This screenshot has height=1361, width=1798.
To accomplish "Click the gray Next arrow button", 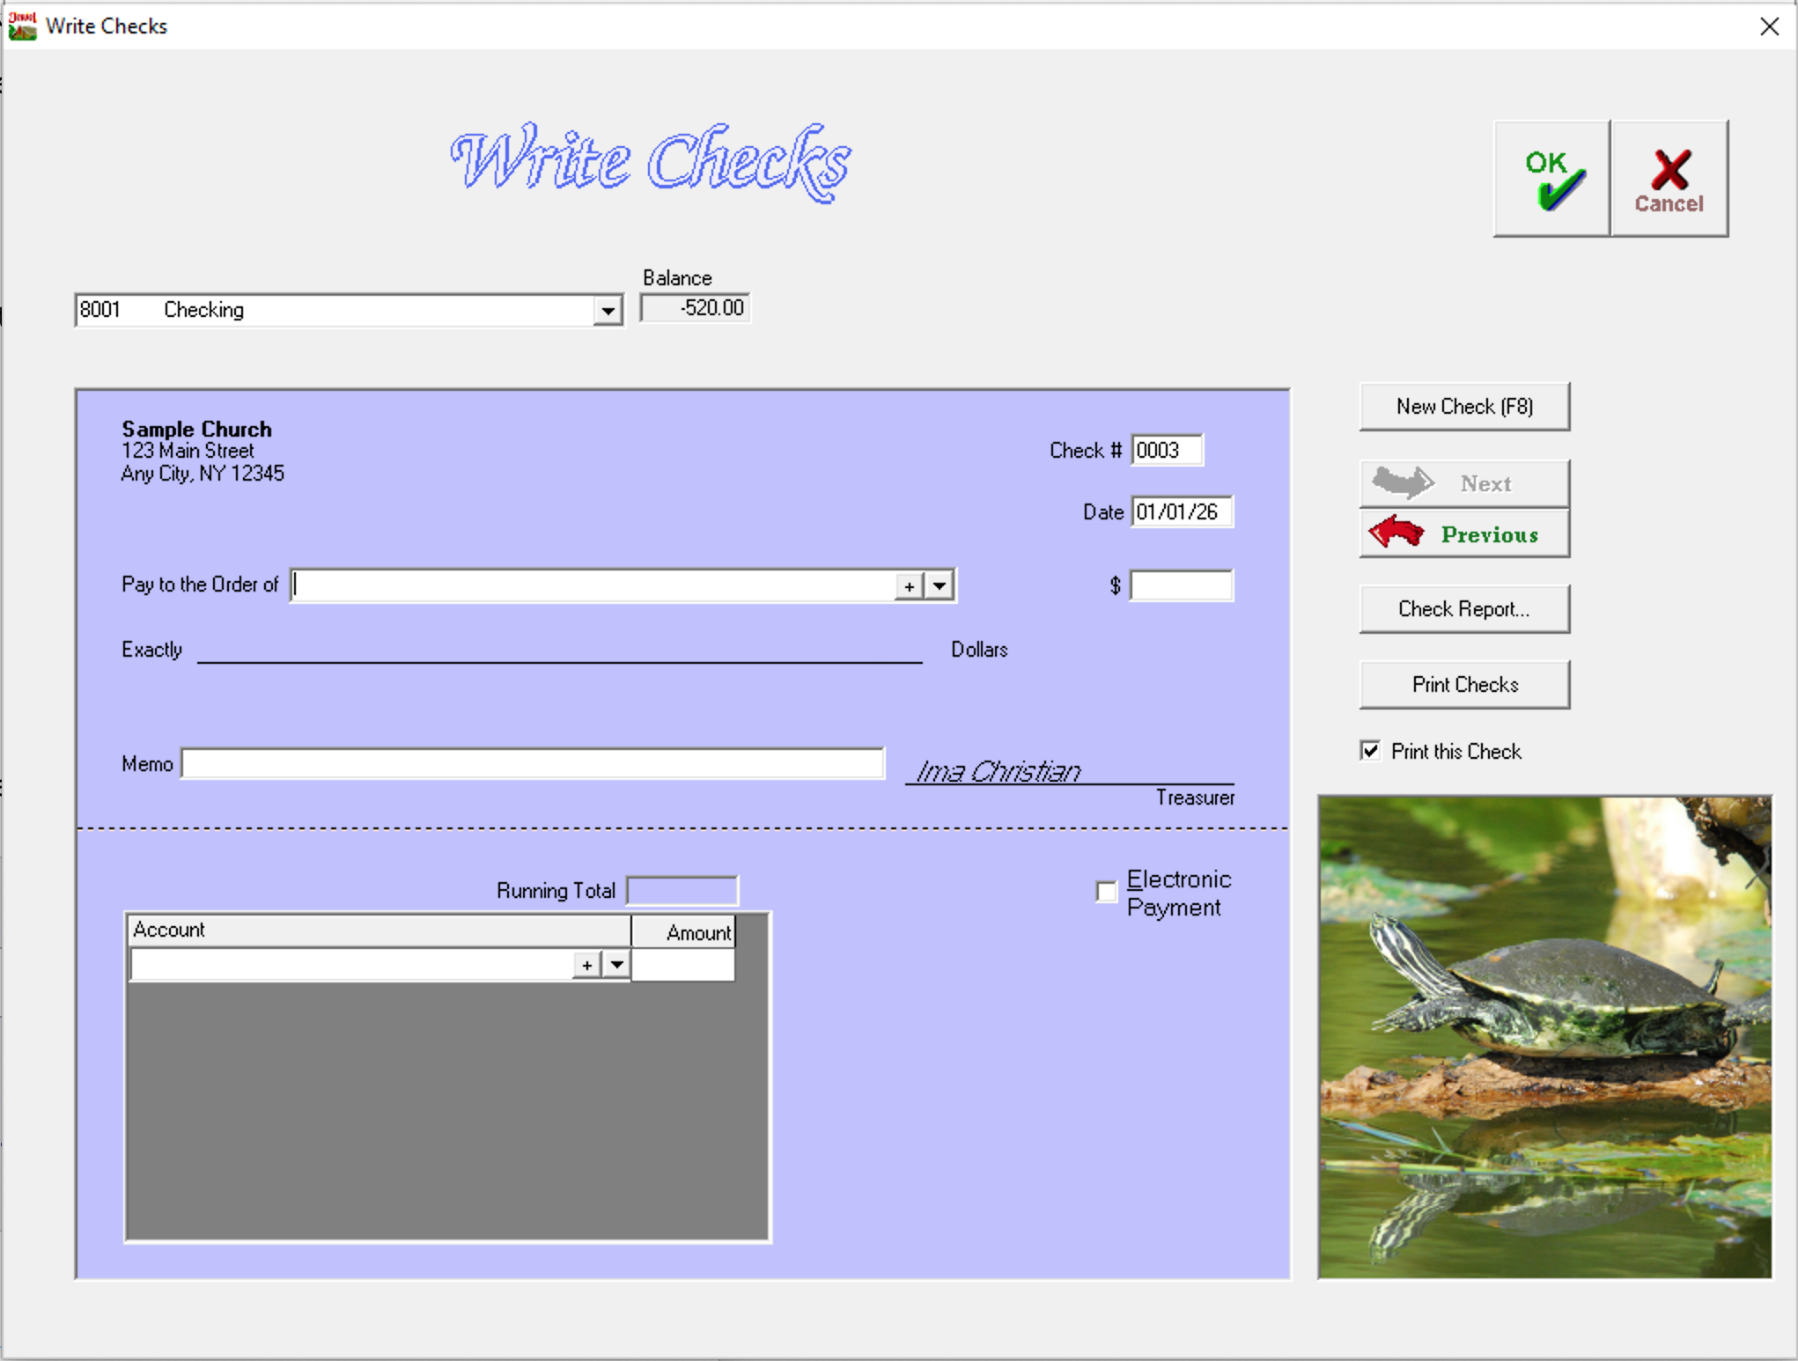I will point(1464,483).
